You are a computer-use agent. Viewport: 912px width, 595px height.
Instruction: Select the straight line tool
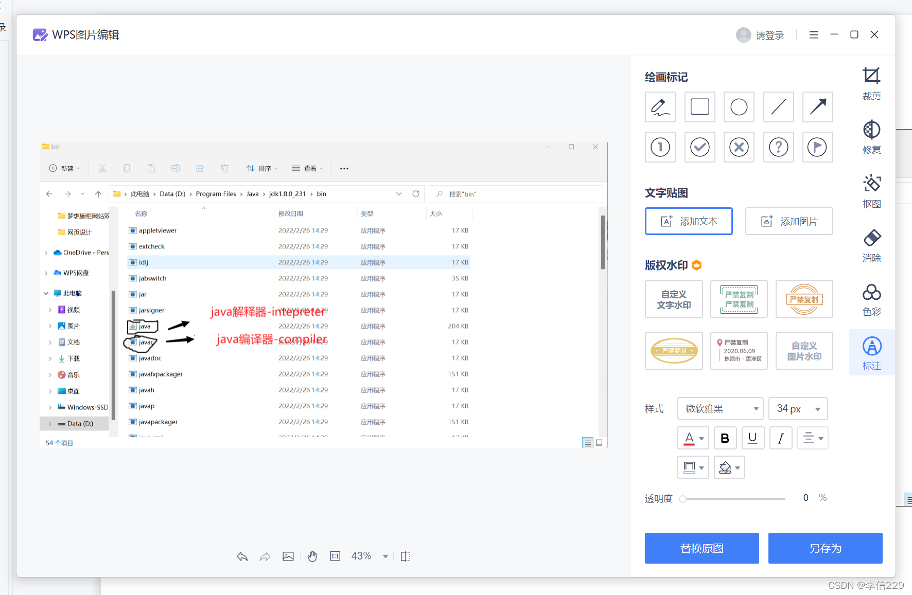pyautogui.click(x=778, y=107)
